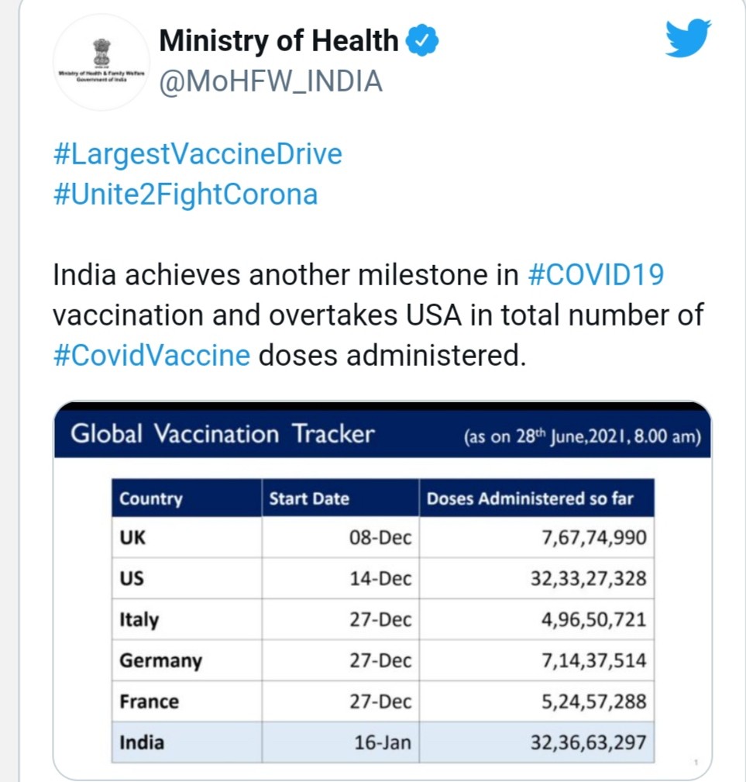Follow the #COVID19 hashtag link
This screenshot has height=782, width=746.
595,275
